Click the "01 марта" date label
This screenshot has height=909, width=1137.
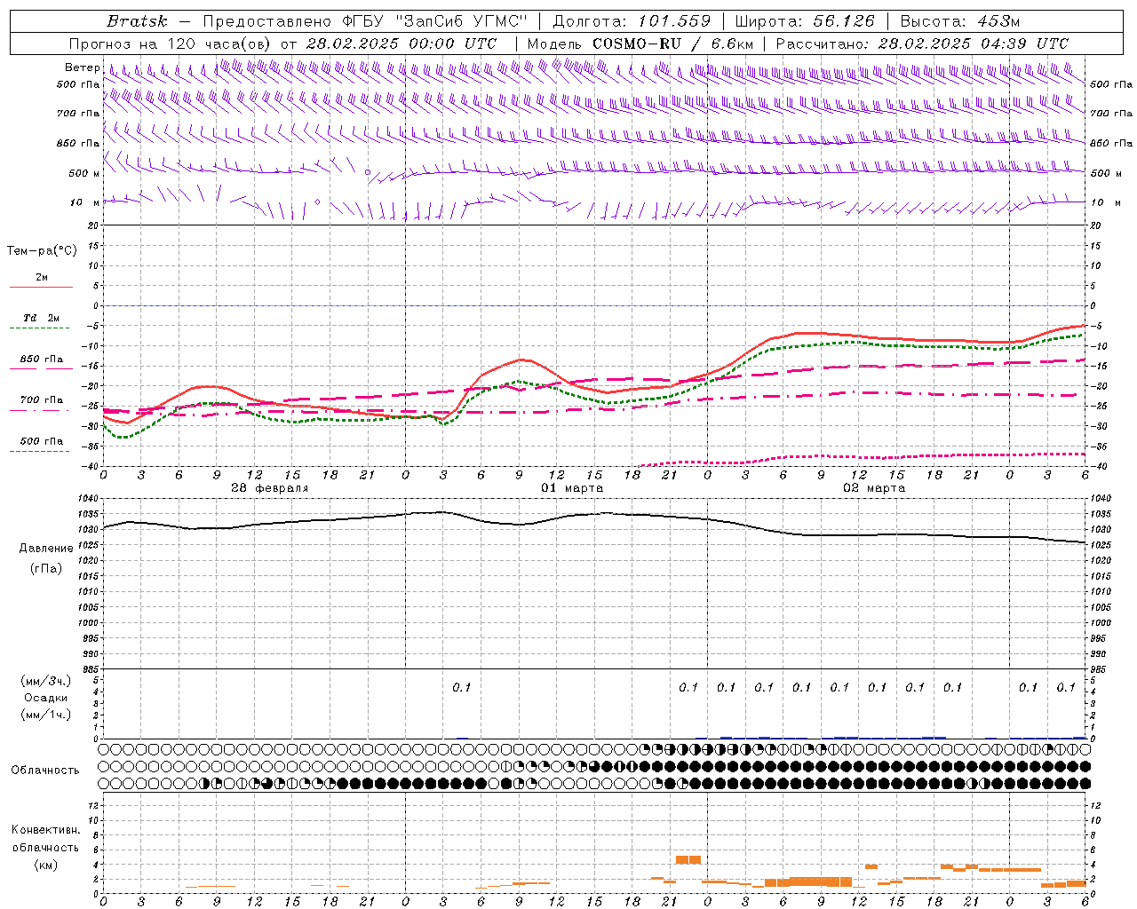[572, 488]
